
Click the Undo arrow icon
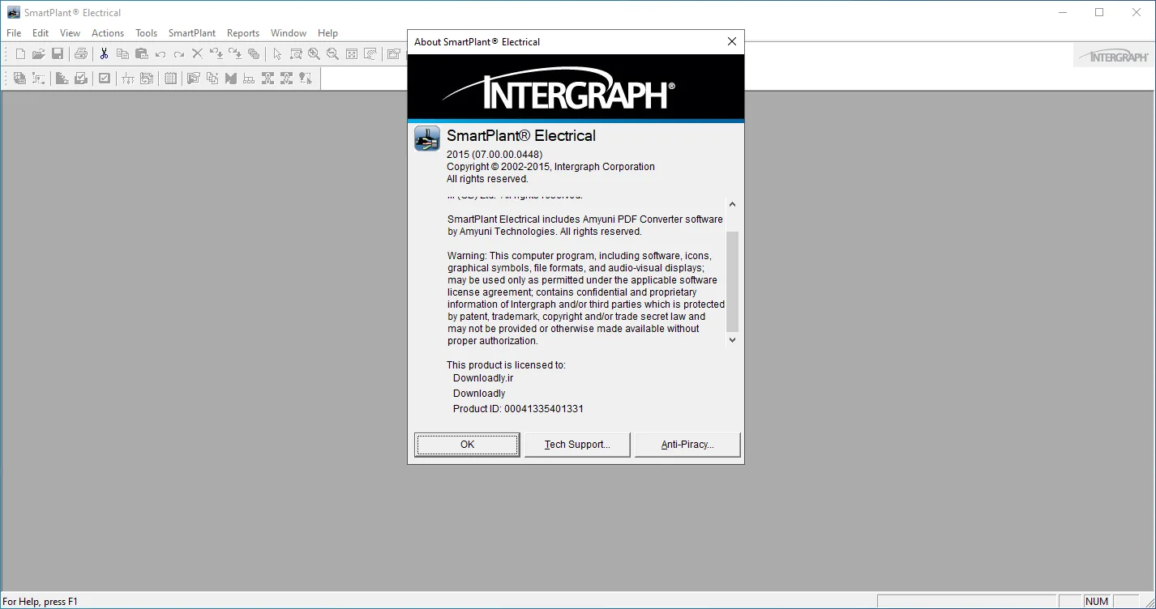[161, 54]
